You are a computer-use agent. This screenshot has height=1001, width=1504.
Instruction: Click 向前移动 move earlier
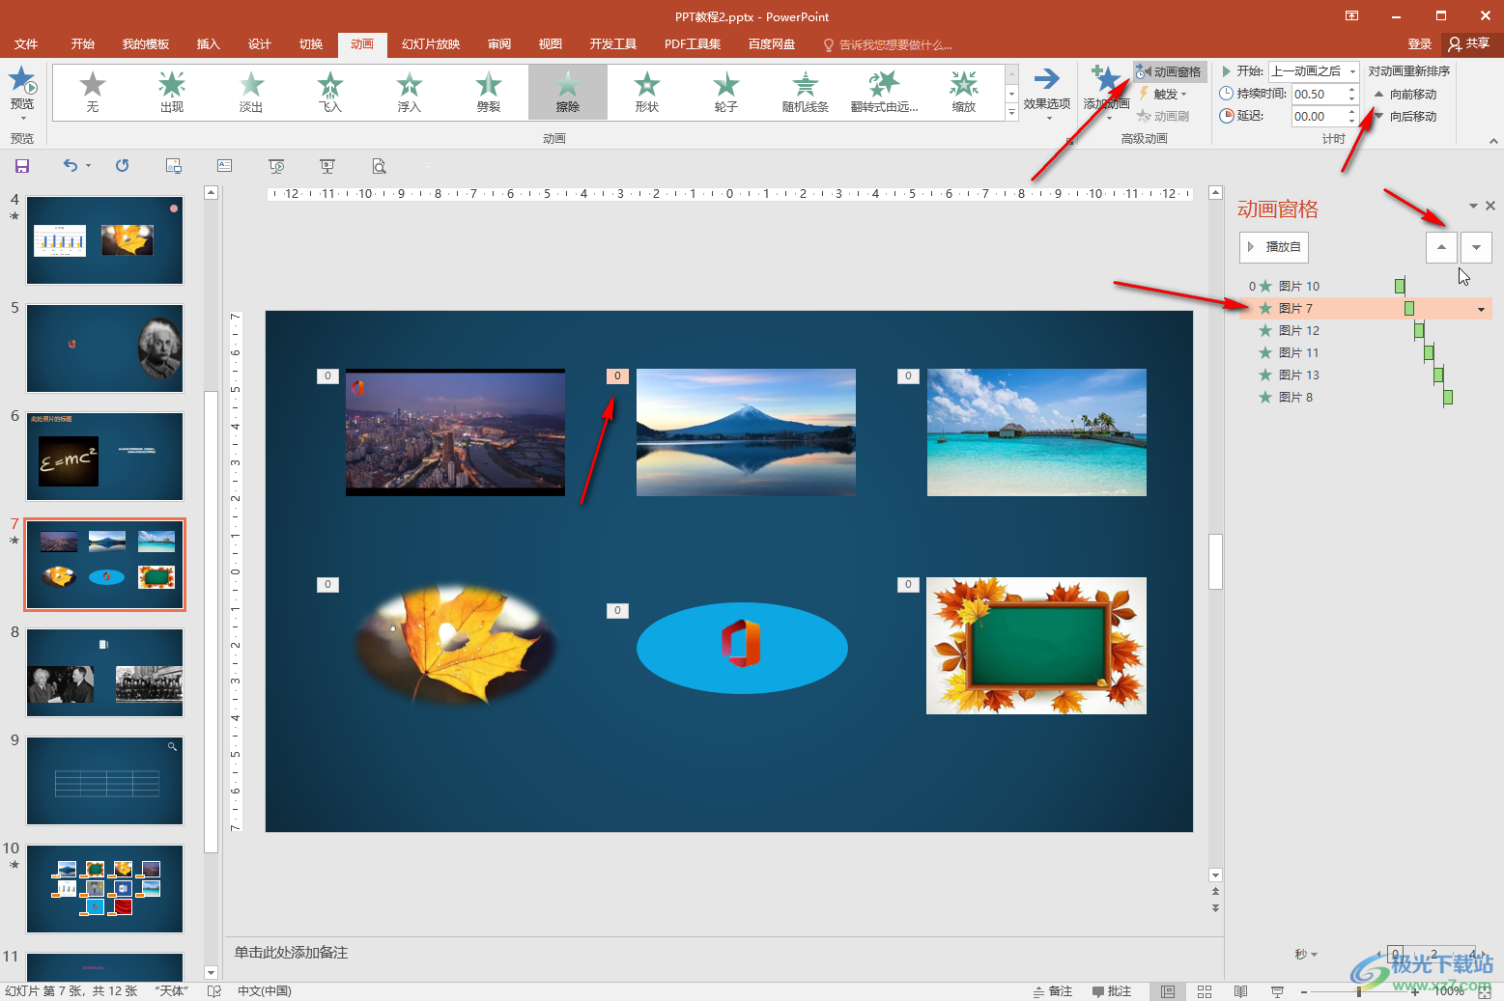click(1405, 94)
